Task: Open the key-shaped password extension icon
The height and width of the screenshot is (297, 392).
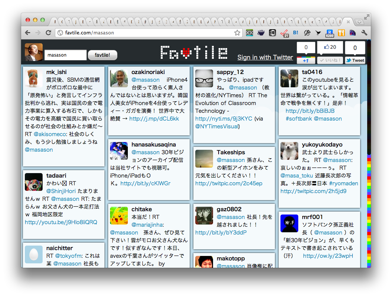Action: 307,33
